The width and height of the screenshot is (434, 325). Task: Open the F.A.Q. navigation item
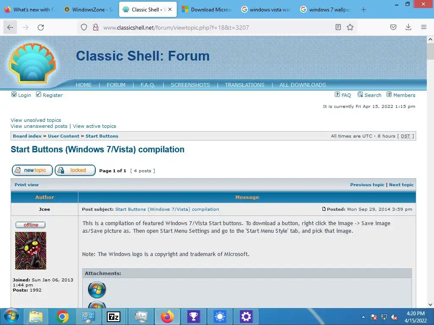(148, 85)
